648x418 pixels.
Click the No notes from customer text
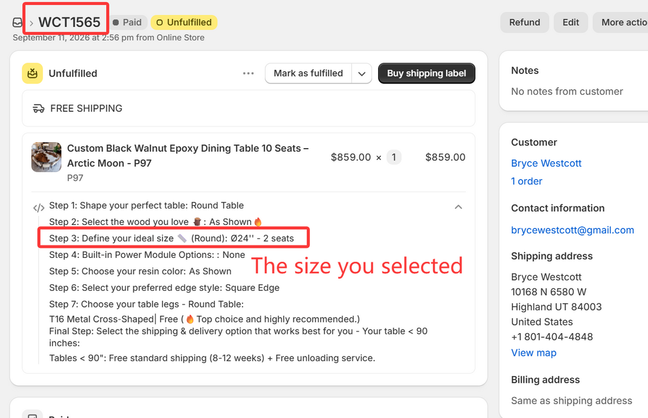click(567, 91)
